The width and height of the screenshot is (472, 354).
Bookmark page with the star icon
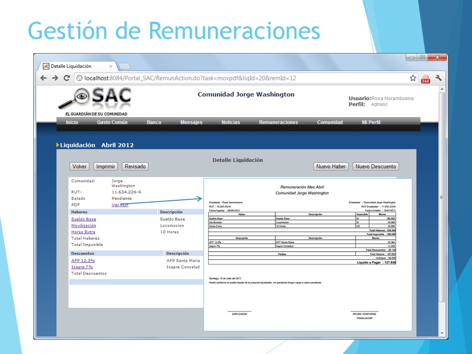pyautogui.click(x=413, y=78)
